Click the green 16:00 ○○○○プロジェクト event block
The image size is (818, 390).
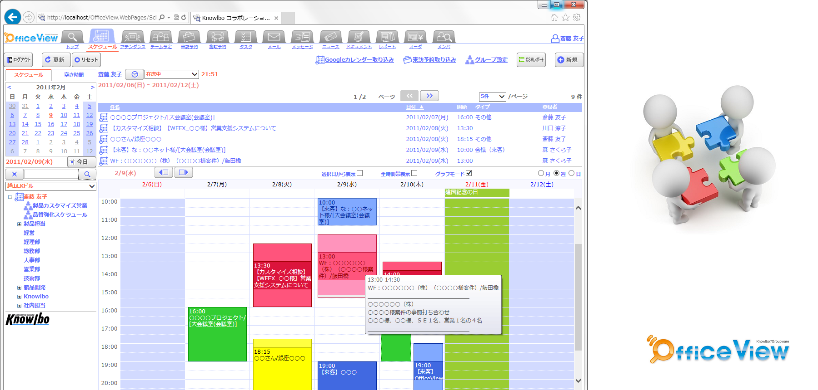(x=217, y=334)
